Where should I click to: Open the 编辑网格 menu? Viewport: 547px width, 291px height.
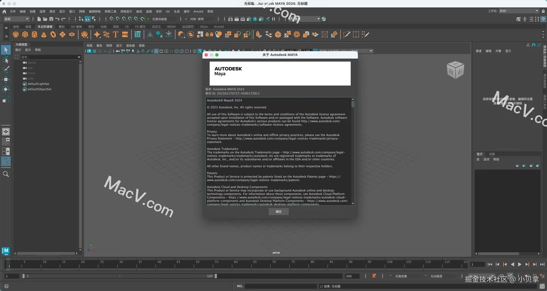coord(95,12)
